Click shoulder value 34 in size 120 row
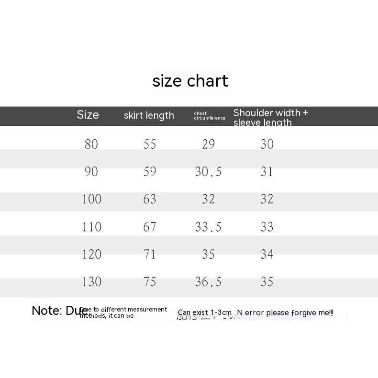The width and height of the screenshot is (378, 378). point(267,254)
